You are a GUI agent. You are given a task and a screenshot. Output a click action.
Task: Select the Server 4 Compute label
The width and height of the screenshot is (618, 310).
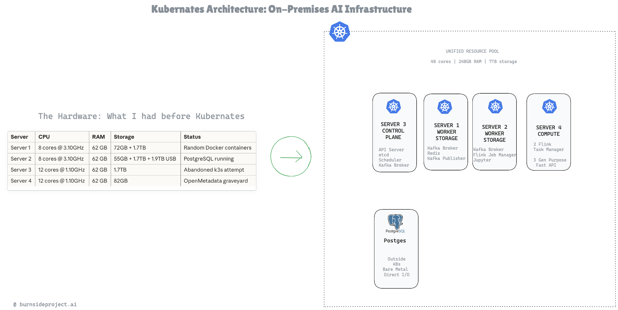pyautogui.click(x=548, y=131)
